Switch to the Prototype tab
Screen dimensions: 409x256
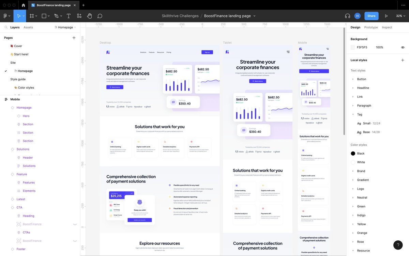(371, 27)
